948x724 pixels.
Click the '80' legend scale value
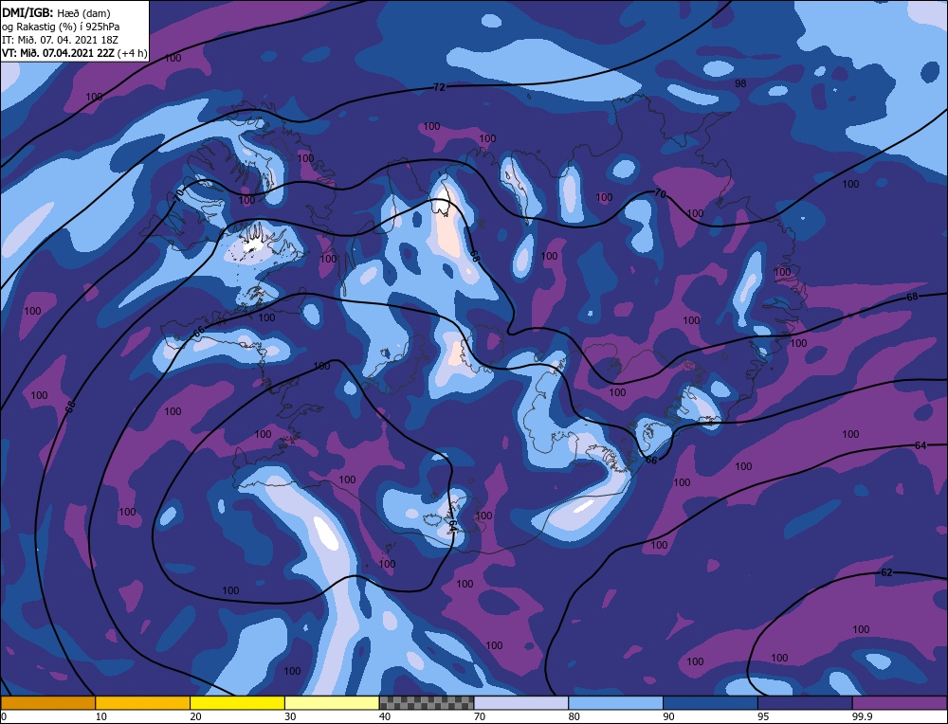coord(574,716)
